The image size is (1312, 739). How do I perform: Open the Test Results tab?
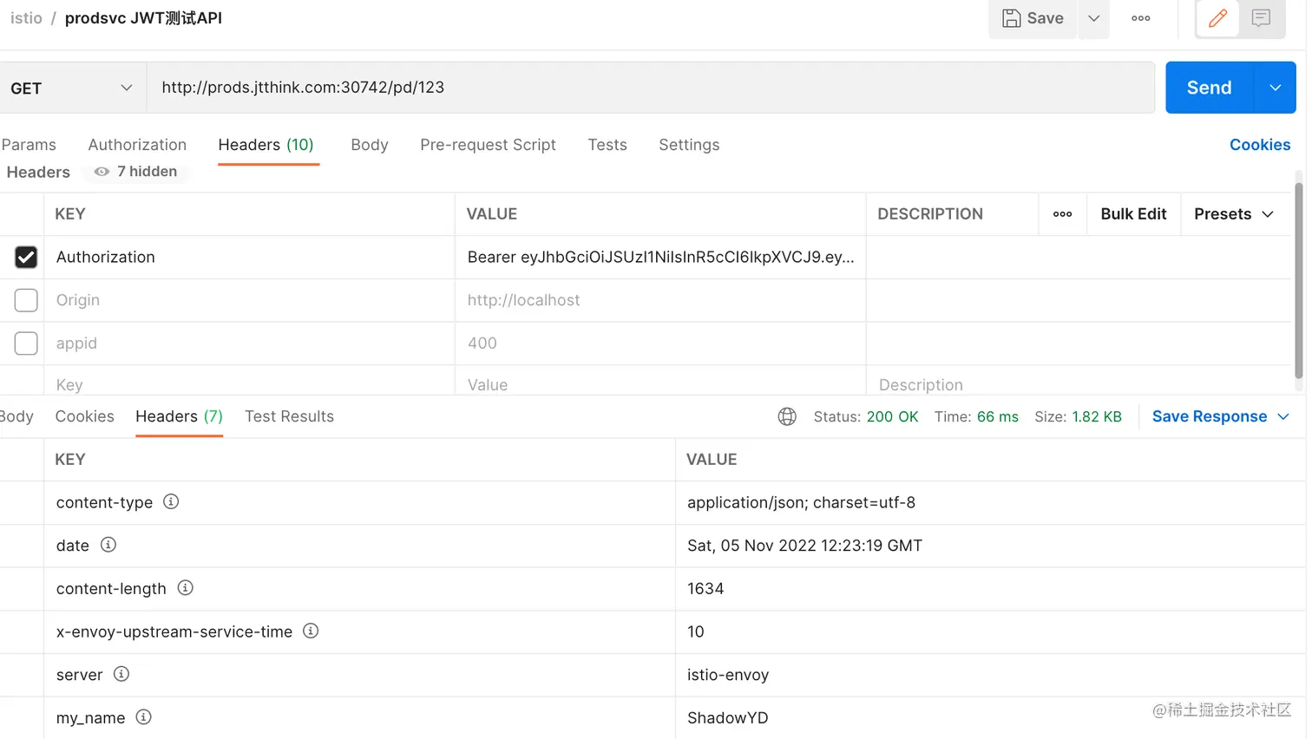289,416
